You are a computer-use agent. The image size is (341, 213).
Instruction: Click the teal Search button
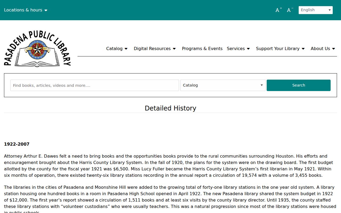(x=299, y=85)
